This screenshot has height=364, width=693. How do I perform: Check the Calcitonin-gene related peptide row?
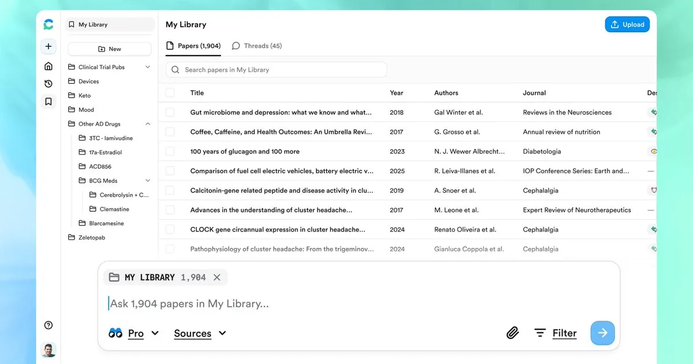tap(170, 191)
